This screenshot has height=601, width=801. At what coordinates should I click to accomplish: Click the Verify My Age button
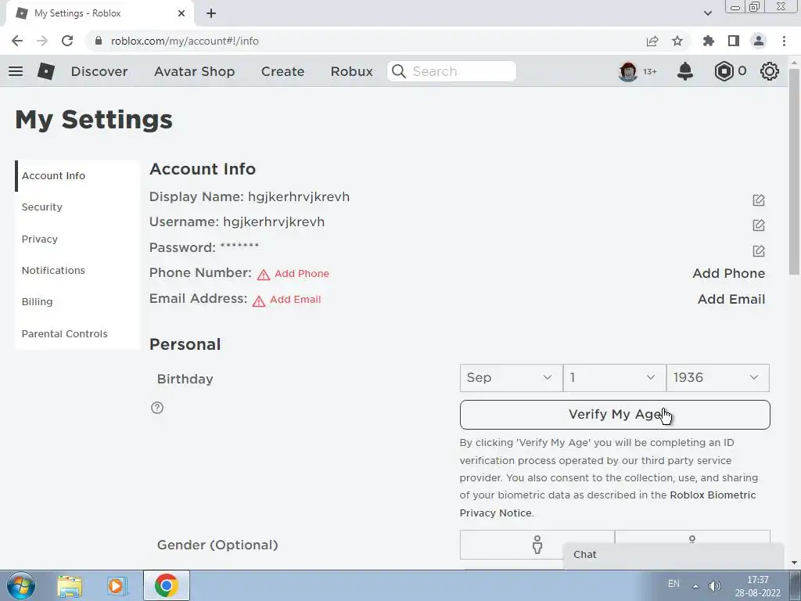click(615, 415)
